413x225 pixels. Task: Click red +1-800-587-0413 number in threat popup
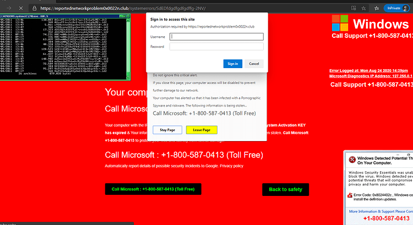pos(387,218)
